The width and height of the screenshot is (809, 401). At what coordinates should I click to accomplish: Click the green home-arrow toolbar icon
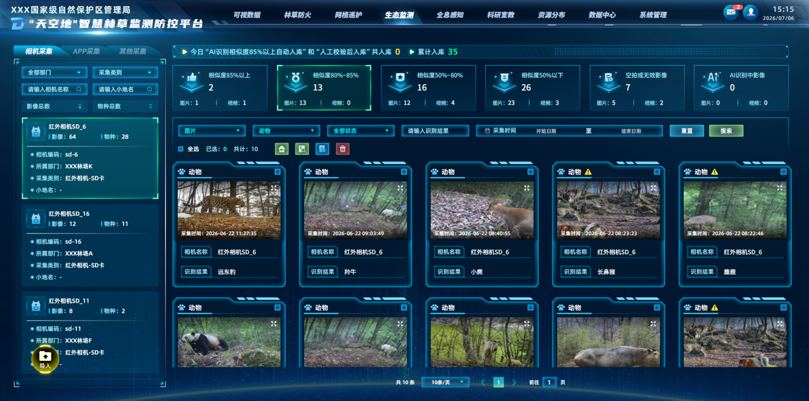pos(281,149)
